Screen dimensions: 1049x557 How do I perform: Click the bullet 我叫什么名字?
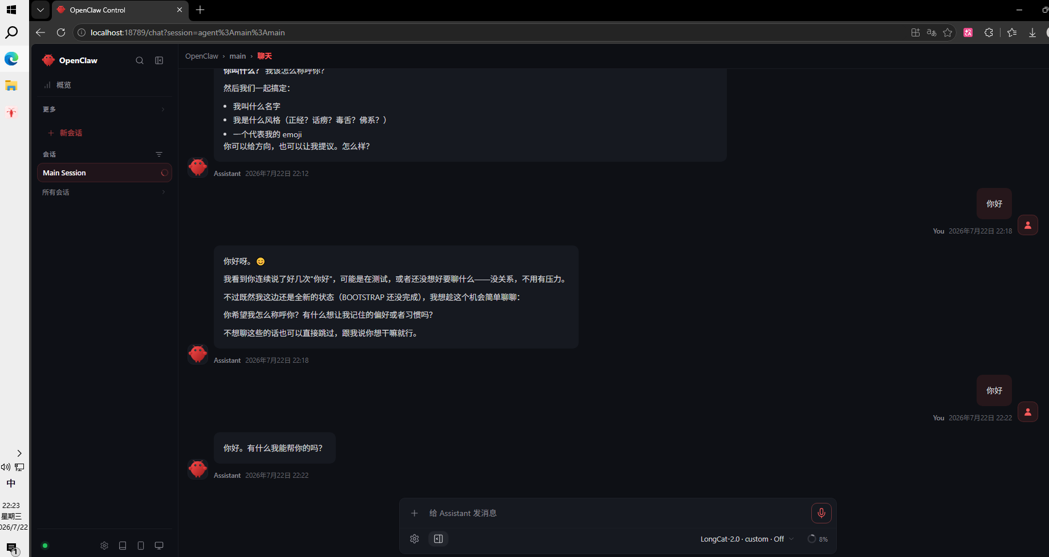click(257, 107)
